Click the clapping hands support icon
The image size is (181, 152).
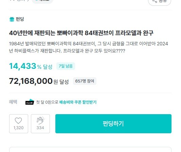pos(40,121)
